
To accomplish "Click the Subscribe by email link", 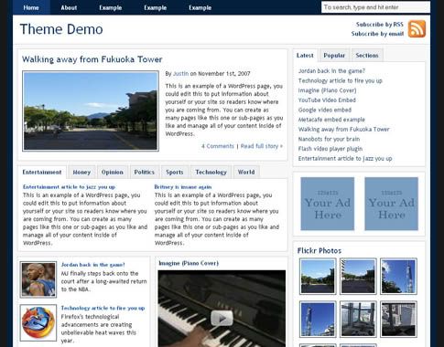I will click(377, 34).
